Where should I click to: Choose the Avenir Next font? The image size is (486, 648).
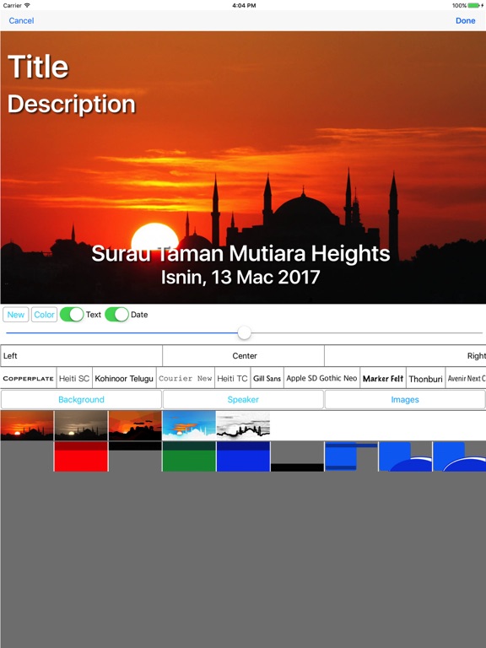[466, 378]
